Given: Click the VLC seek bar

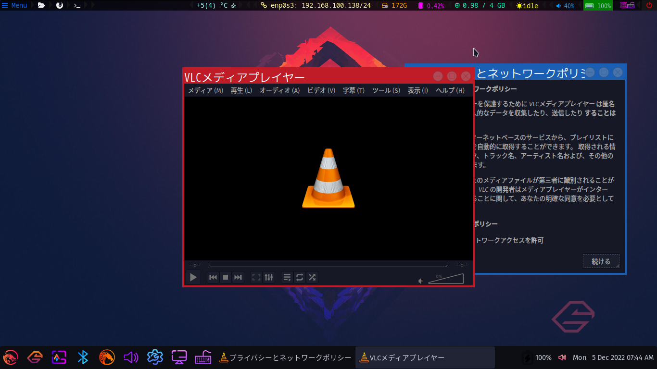Looking at the screenshot, I should 328,265.
